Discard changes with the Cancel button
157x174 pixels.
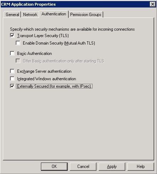(x=83, y=167)
